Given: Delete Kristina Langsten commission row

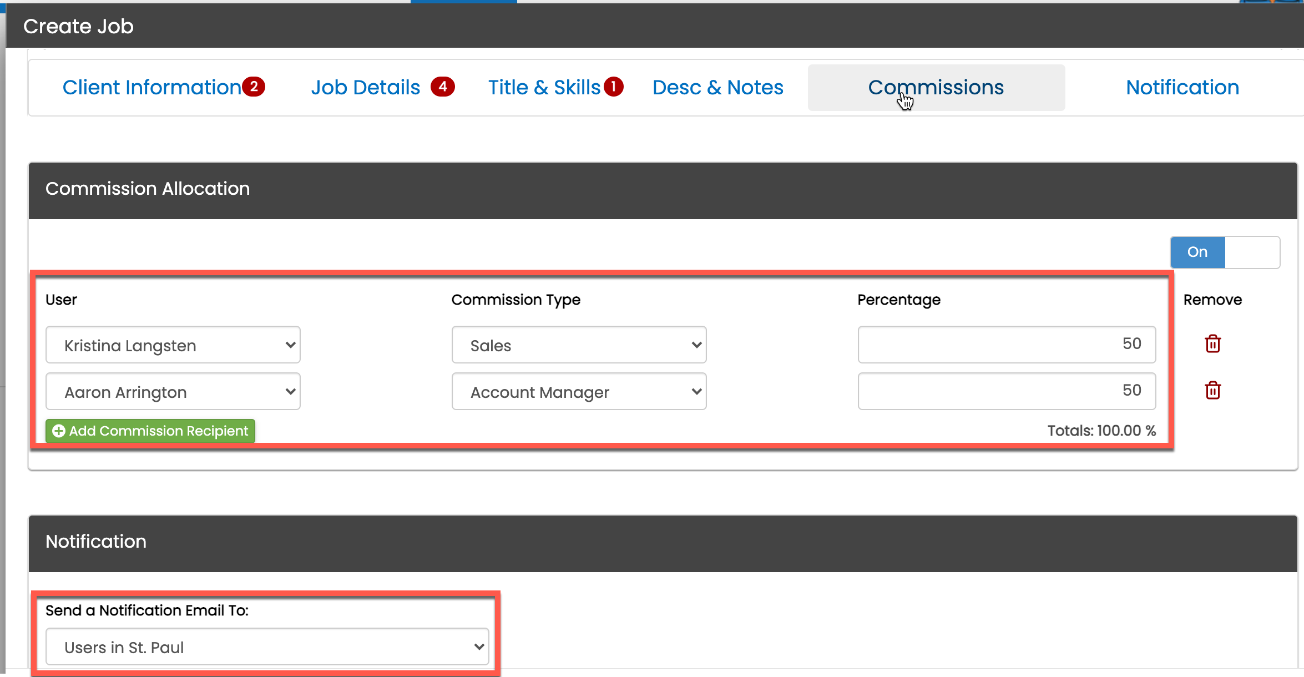Looking at the screenshot, I should [1212, 344].
